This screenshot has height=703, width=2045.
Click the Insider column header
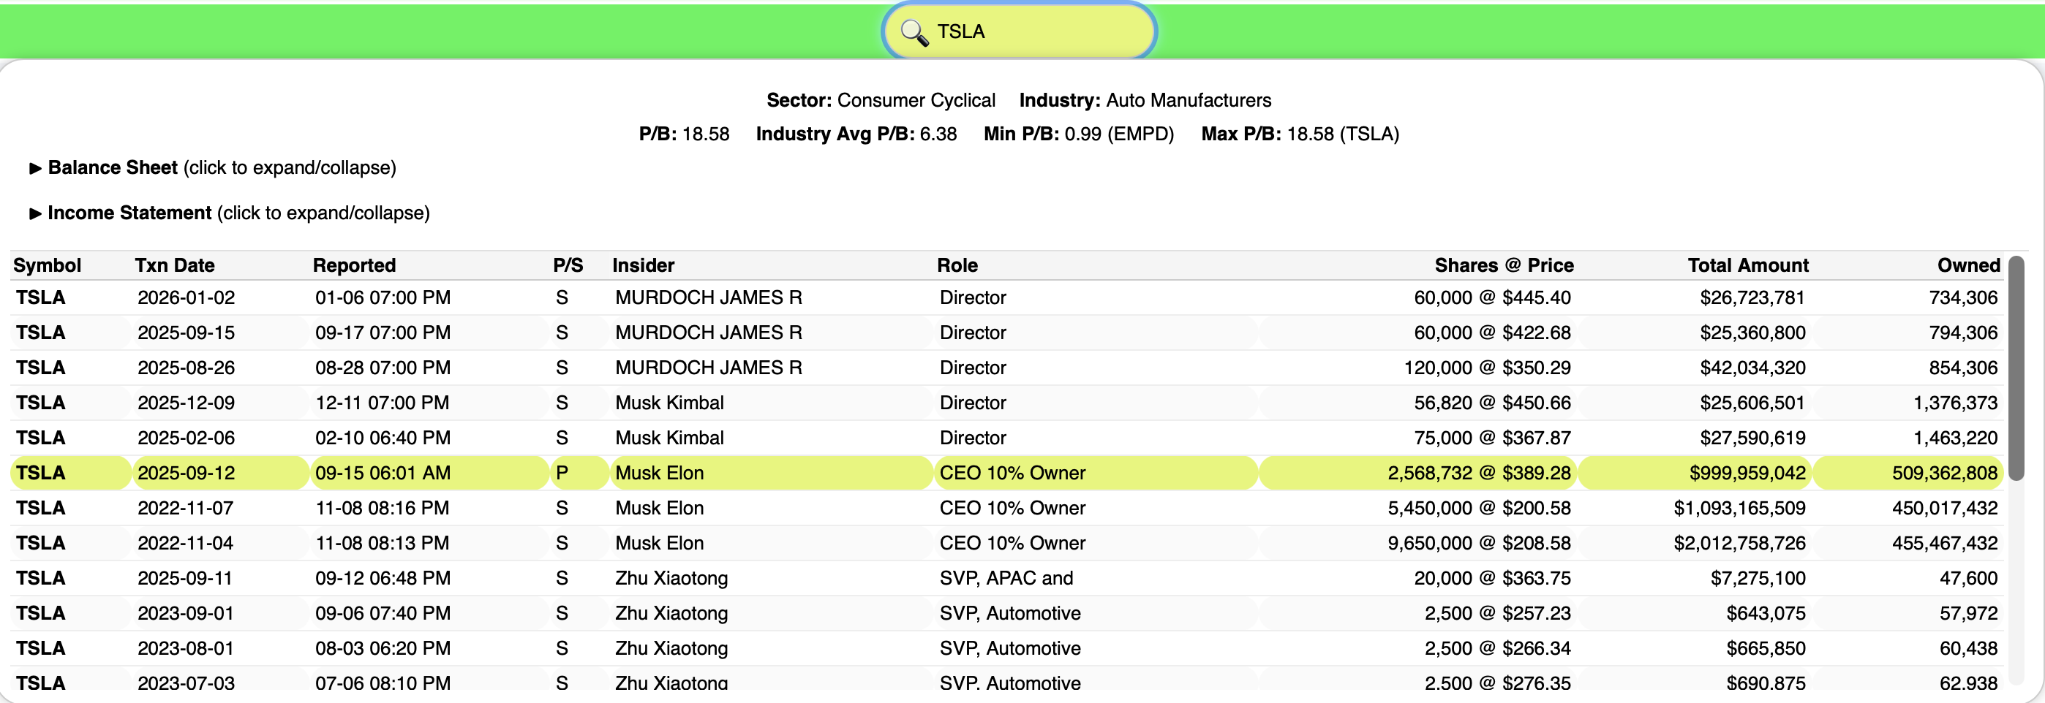643,265
